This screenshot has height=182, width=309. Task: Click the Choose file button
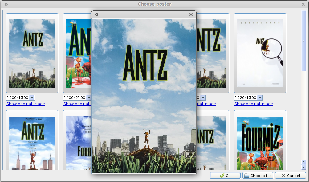[258, 176]
